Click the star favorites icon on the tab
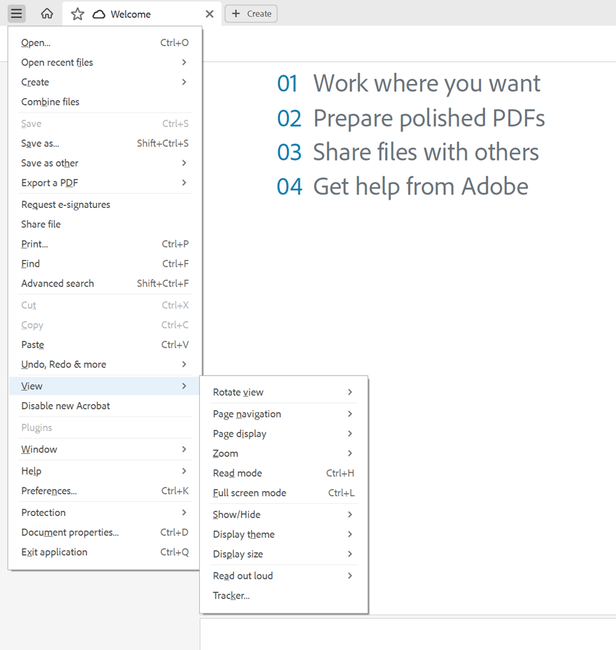This screenshot has height=650, width=616. [77, 13]
